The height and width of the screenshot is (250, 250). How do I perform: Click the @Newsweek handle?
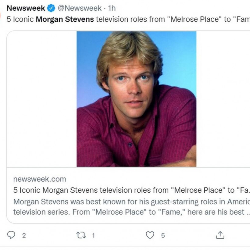click(x=79, y=8)
